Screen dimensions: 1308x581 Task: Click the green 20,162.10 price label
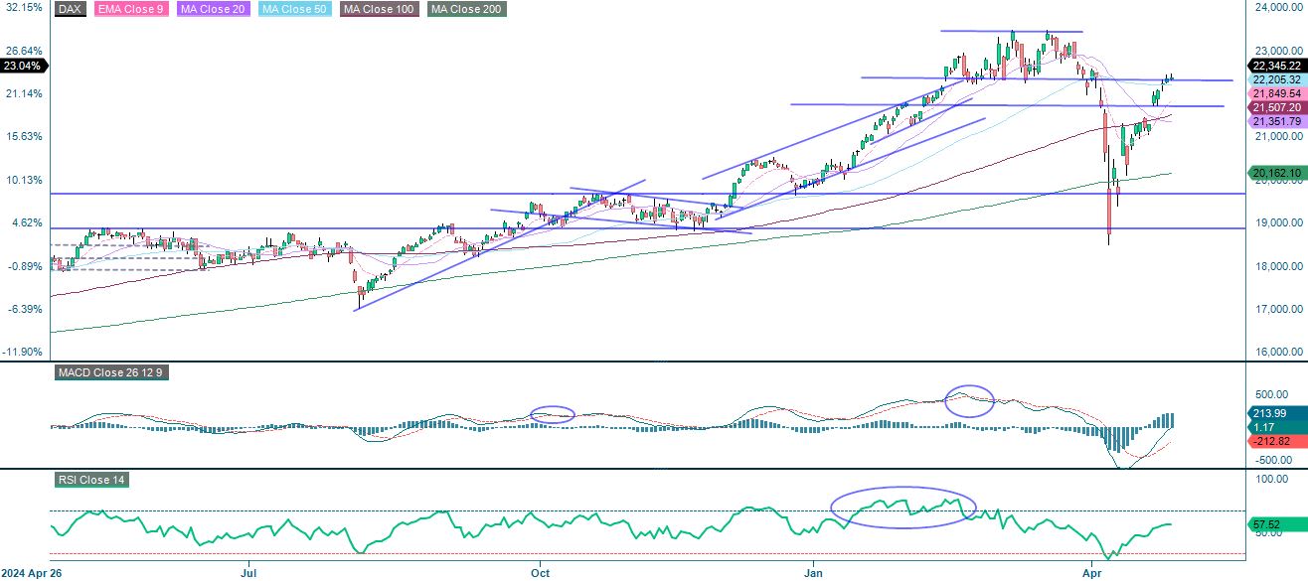pyautogui.click(x=1275, y=173)
